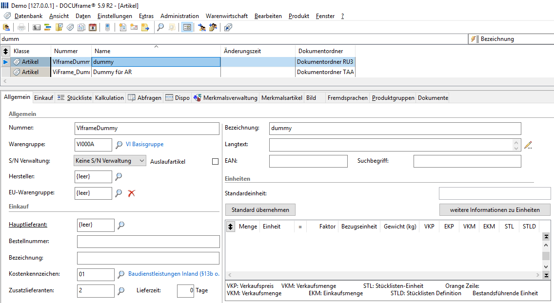
Task: Click the mobile phone toolbar icon
Action: [108, 27]
